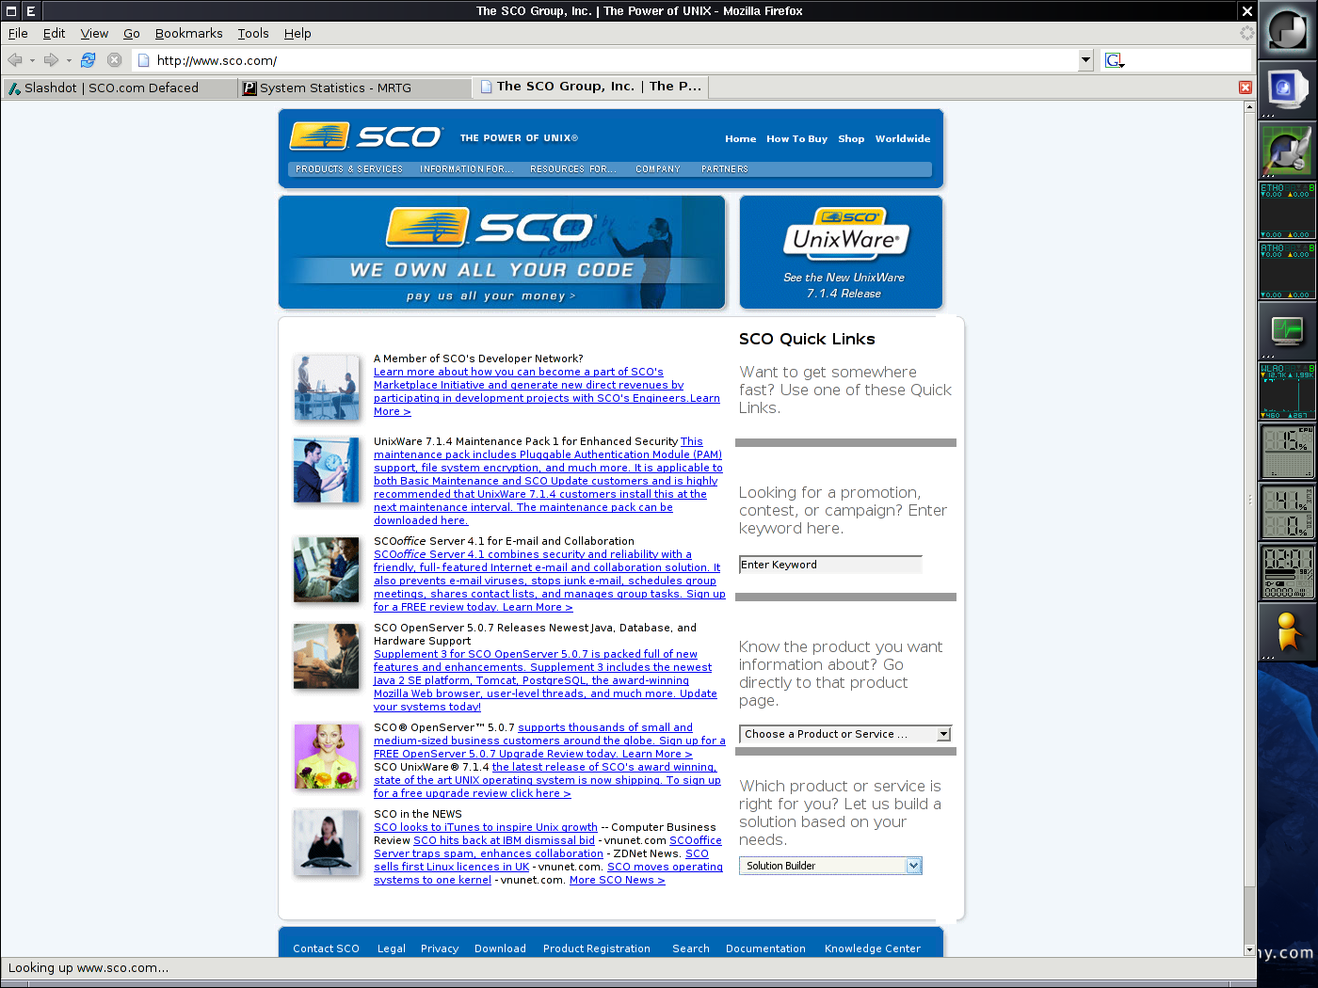Click the OpenServer 5.0.7 Java support thumbnail
Screen dimensions: 1318x988
coord(326,656)
